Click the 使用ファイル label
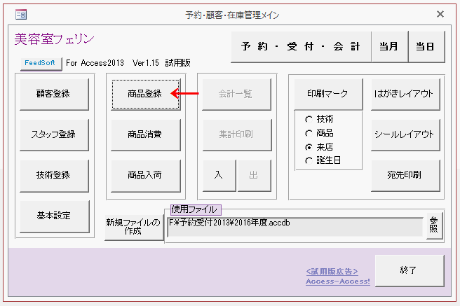Image resolution: width=460 pixels, height=306 pixels. click(x=196, y=209)
